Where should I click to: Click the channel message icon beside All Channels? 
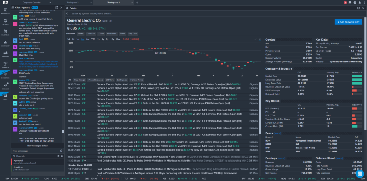tap(58, 156)
